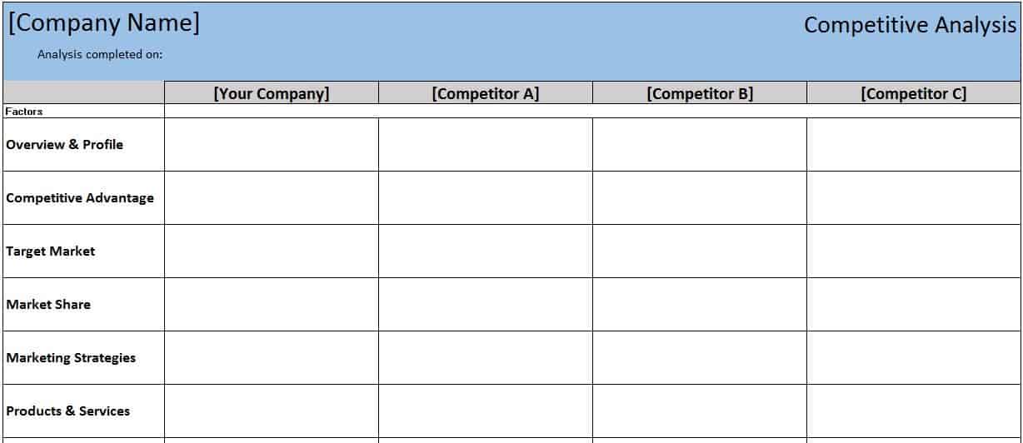Click Your Company's Marketing Strategies cell

tap(272, 357)
